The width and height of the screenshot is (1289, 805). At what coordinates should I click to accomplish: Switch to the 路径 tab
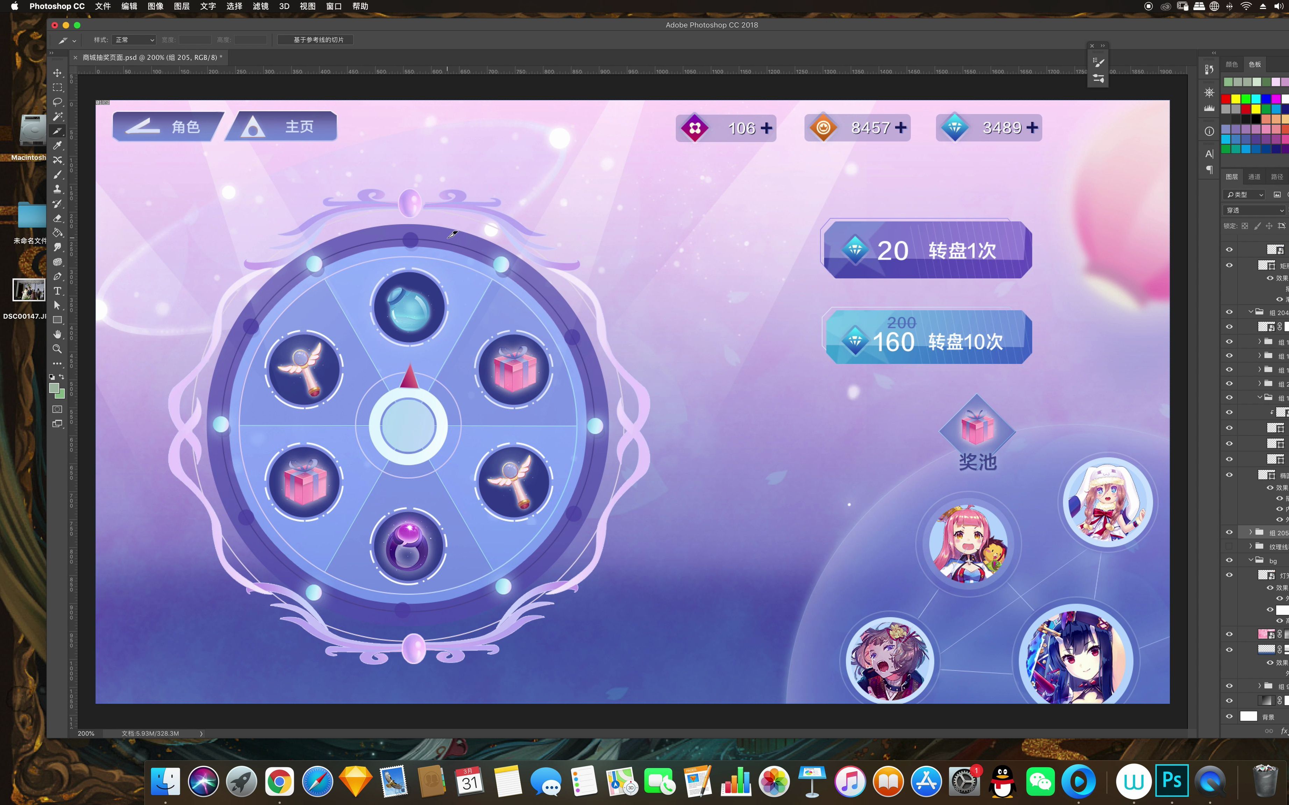[1277, 177]
